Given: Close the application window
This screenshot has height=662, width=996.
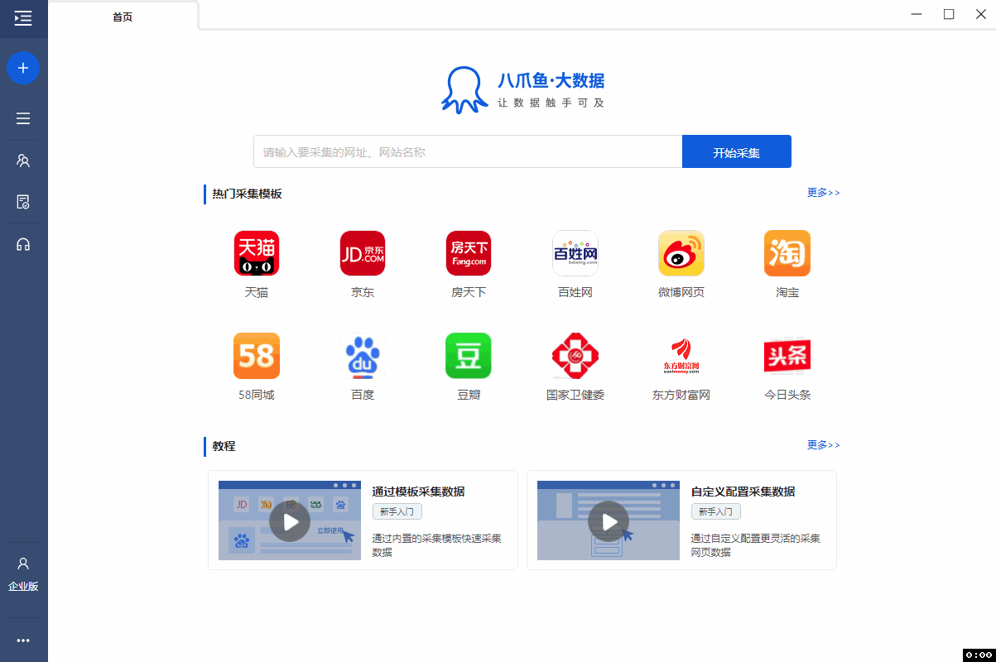Looking at the screenshot, I should (980, 14).
